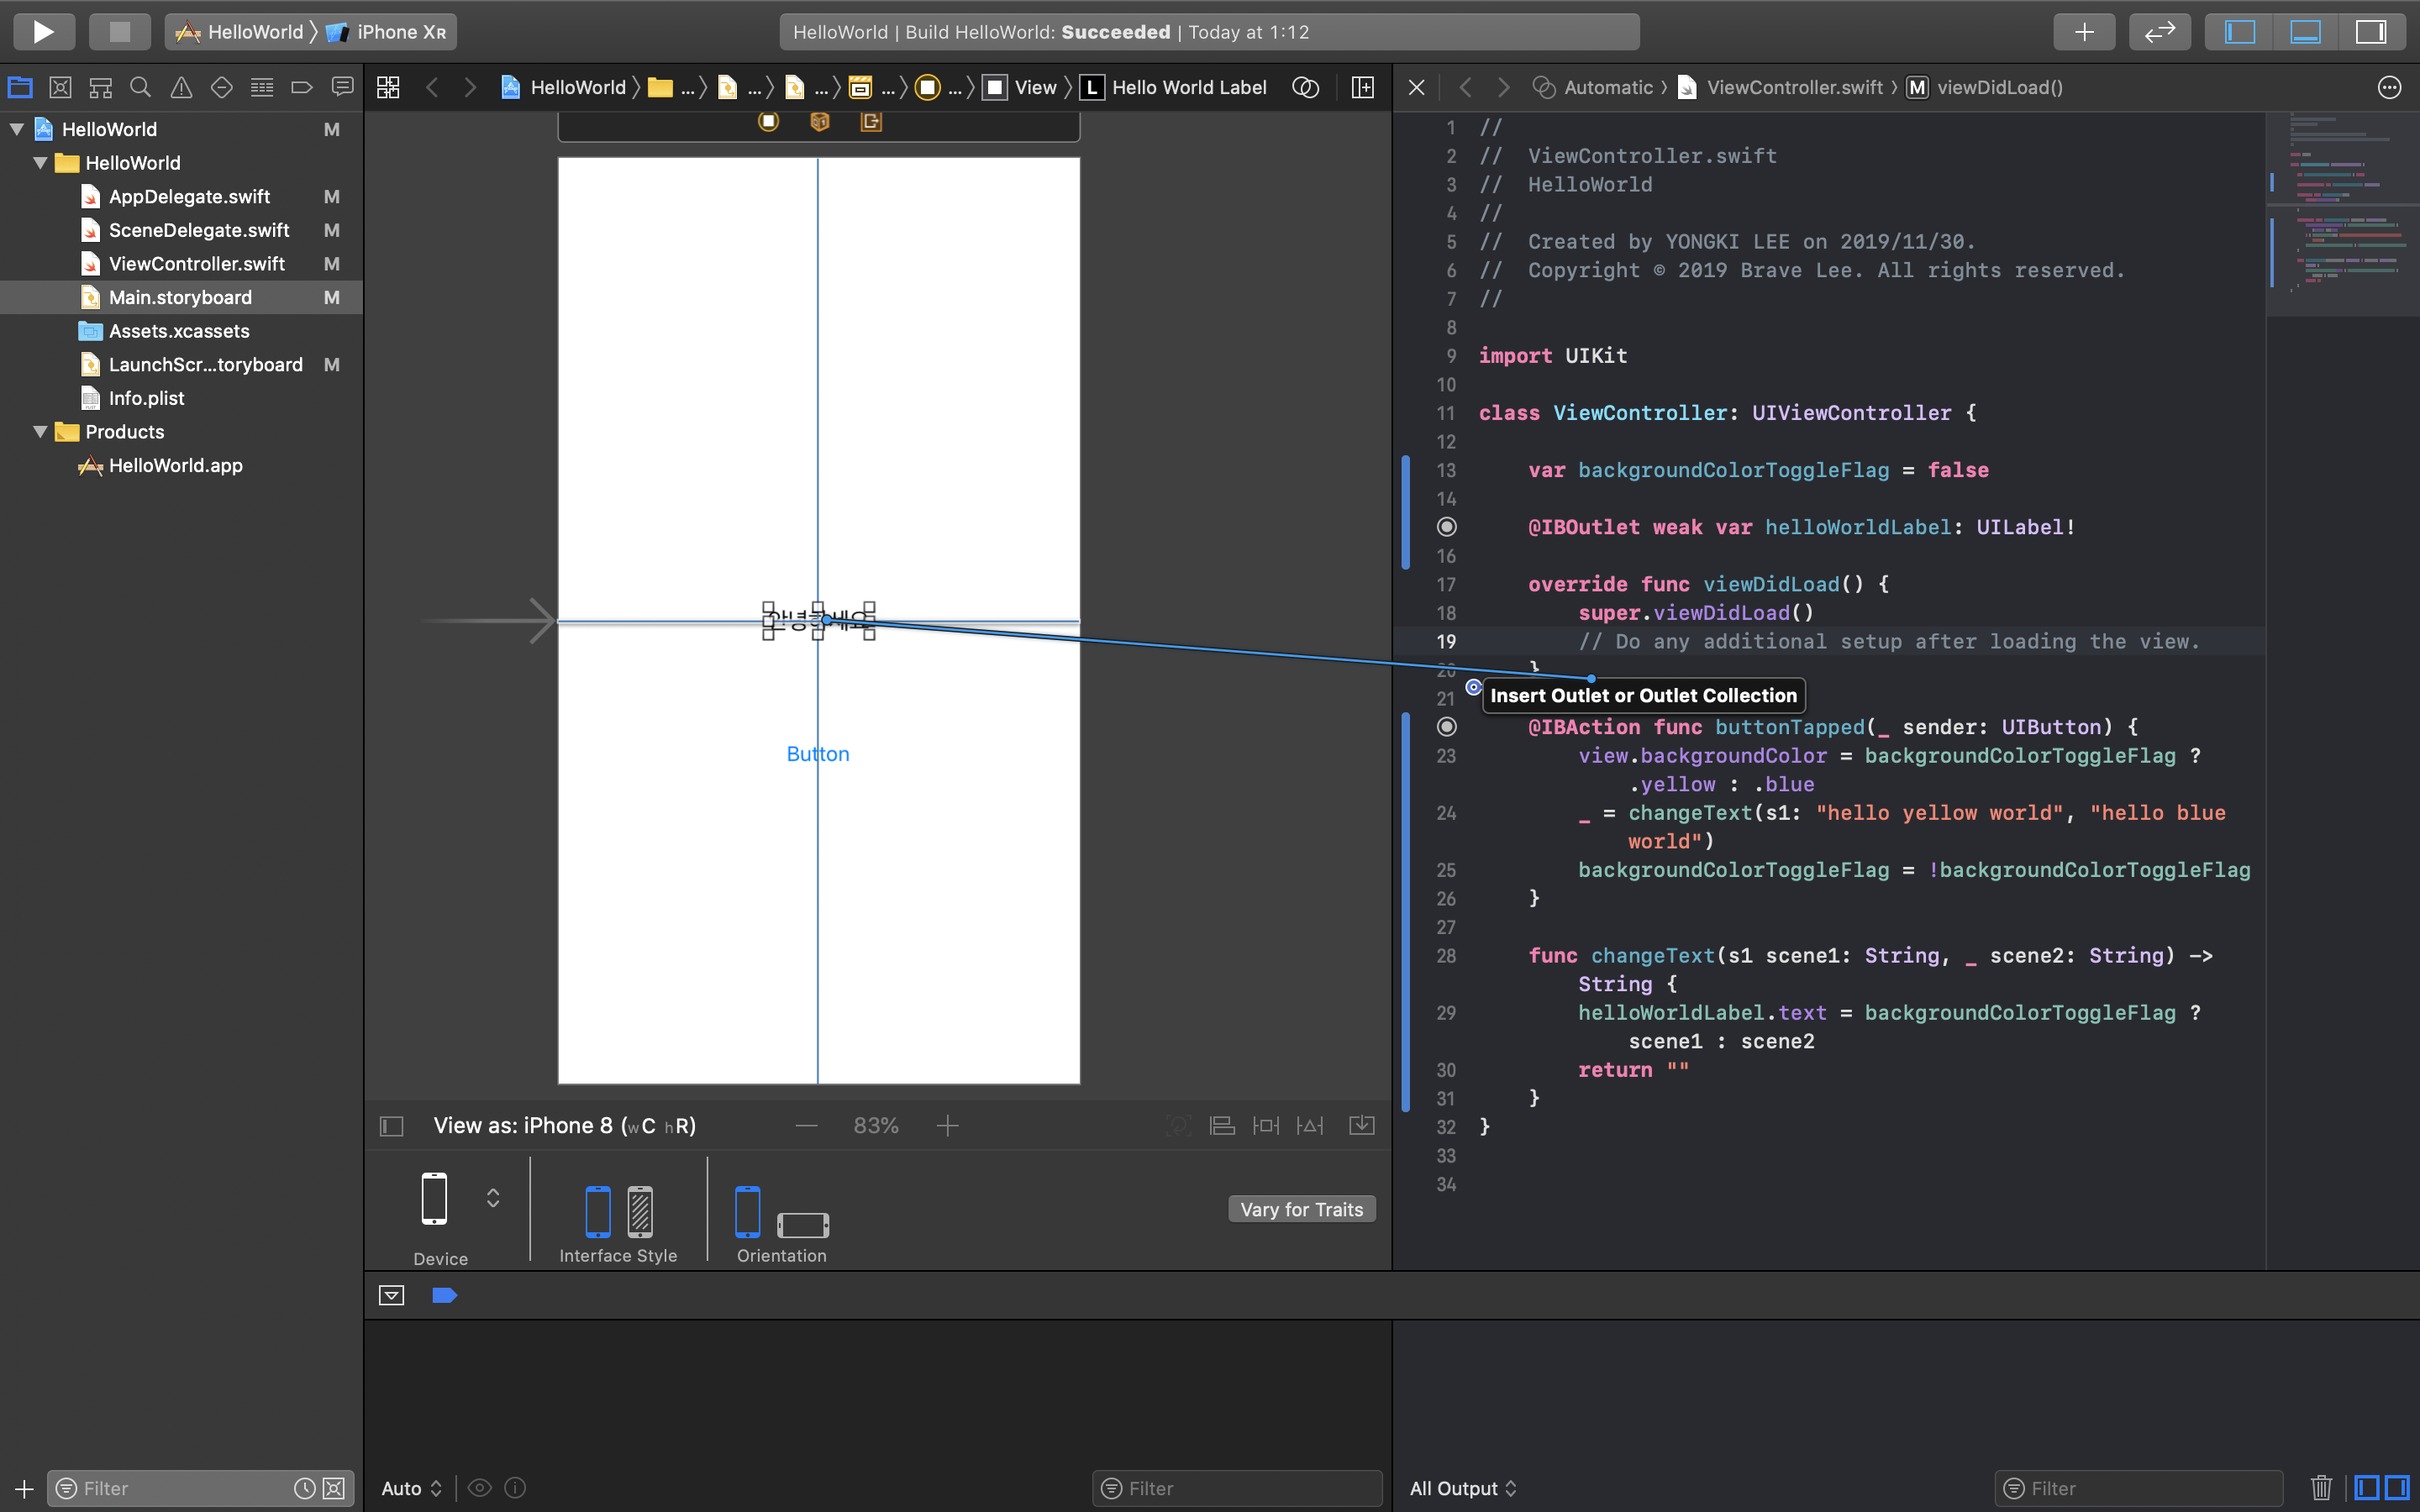Click the editor options ellipsis icon

point(2389,87)
